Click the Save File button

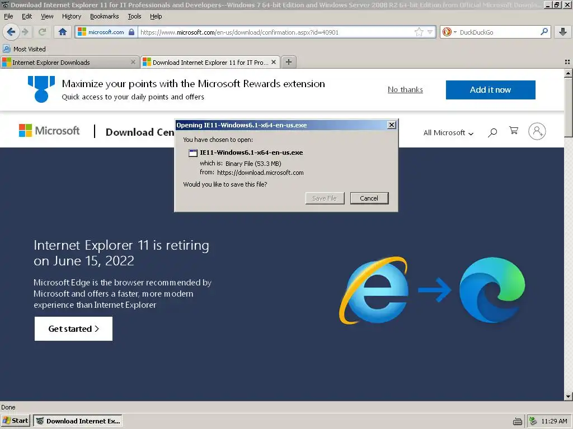click(325, 198)
